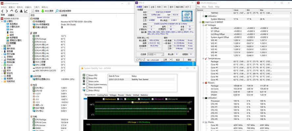Image resolution: width=292 pixels, height=131 pixels.
Task: Collapse the Temperatures node in HWMonitor
Action: coord(203,58)
